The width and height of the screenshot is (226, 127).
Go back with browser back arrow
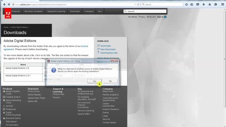[x=4, y=5]
